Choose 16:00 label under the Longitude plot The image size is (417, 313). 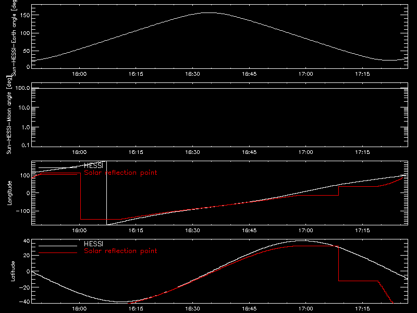79,230
